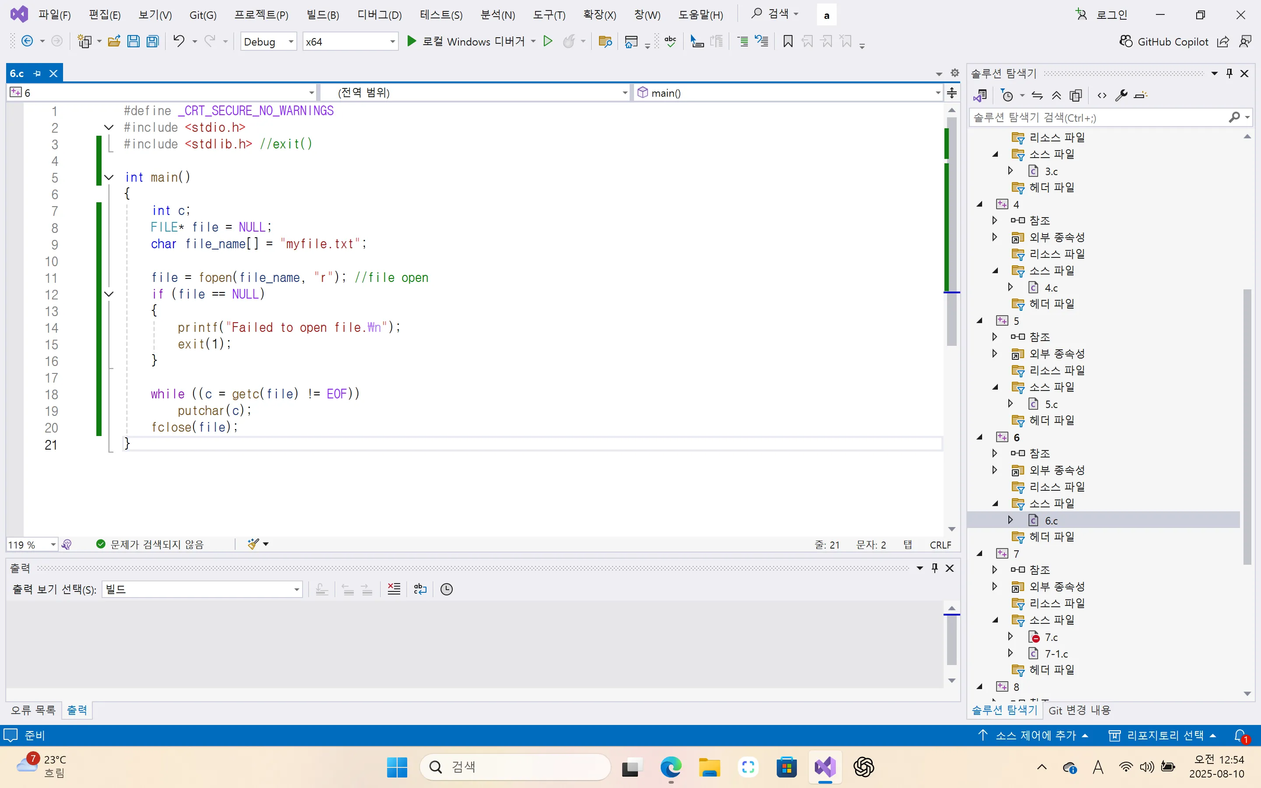Click 리포지토리 선택 in status bar

tap(1162, 735)
